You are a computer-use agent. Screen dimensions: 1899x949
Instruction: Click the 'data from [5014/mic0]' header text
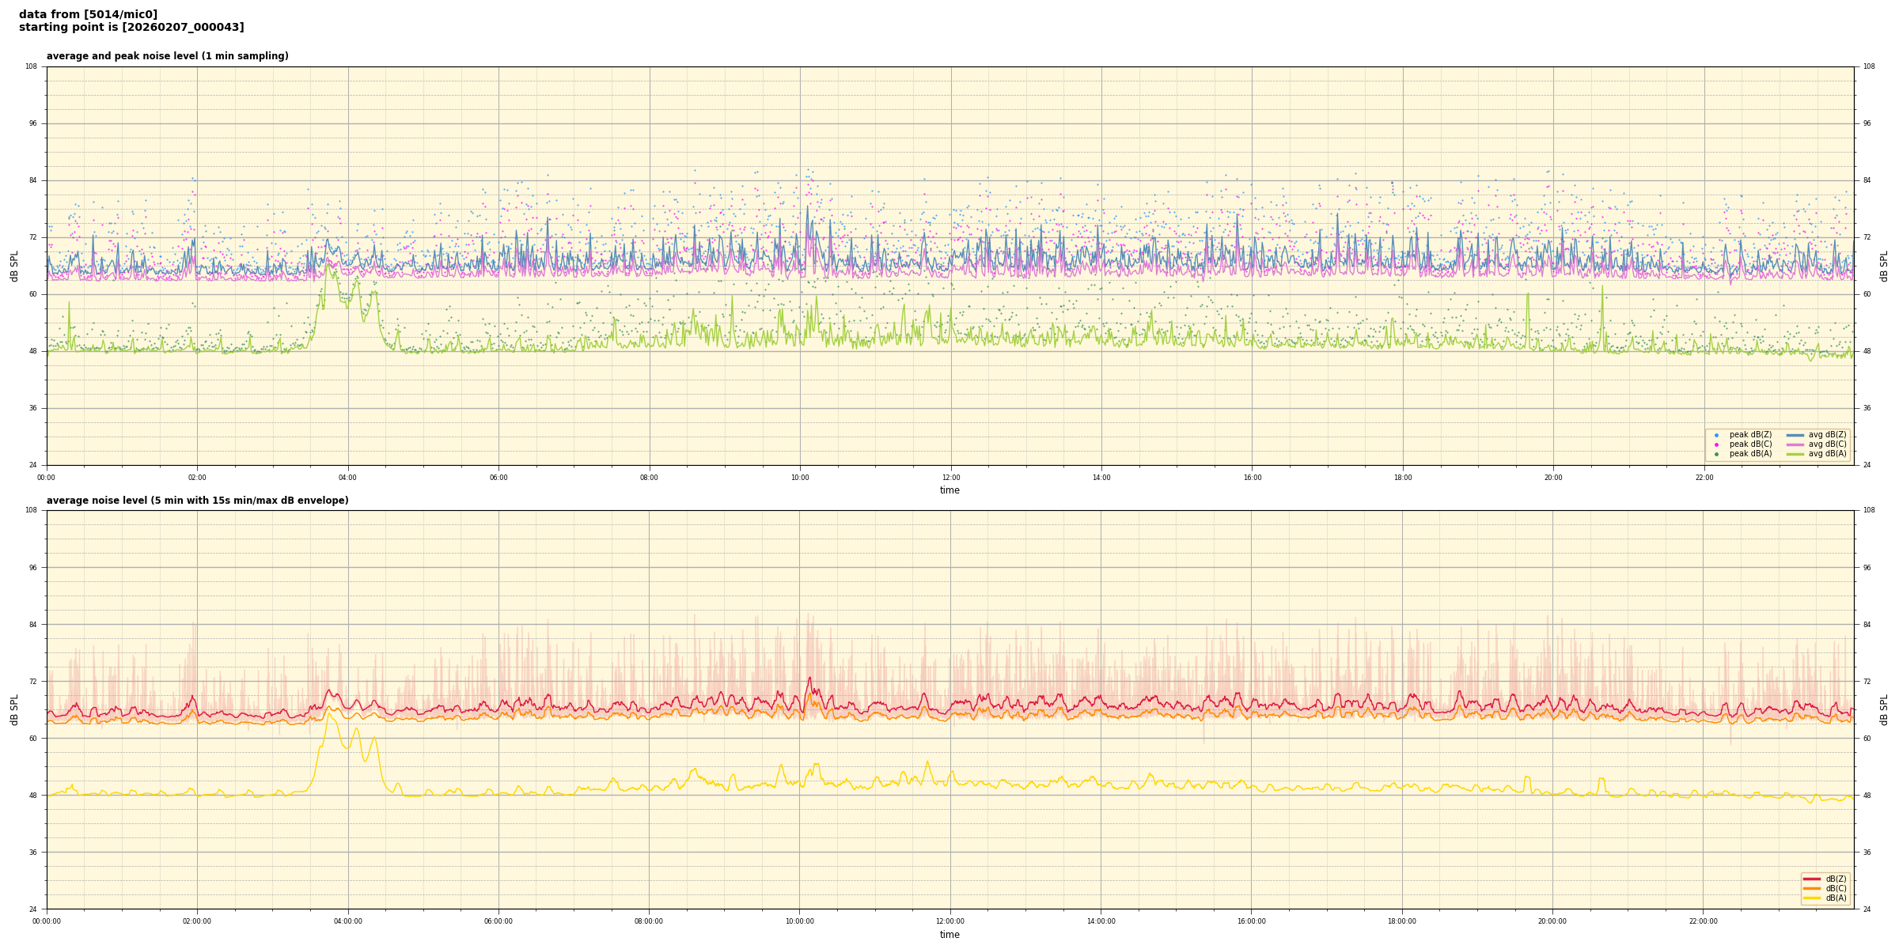click(x=88, y=14)
